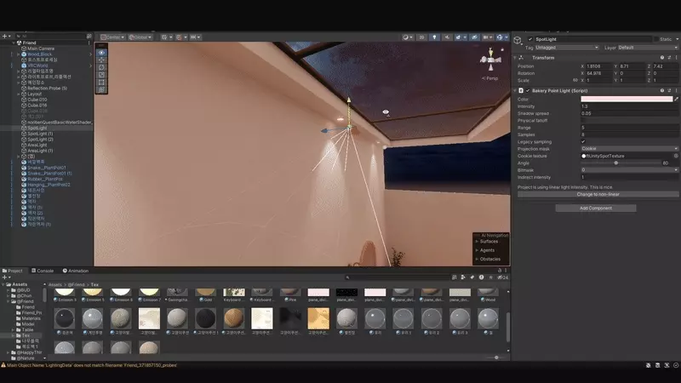Image resolution: width=681 pixels, height=383 pixels.
Task: Open the Center pivot mode dropdown
Action: point(112,37)
